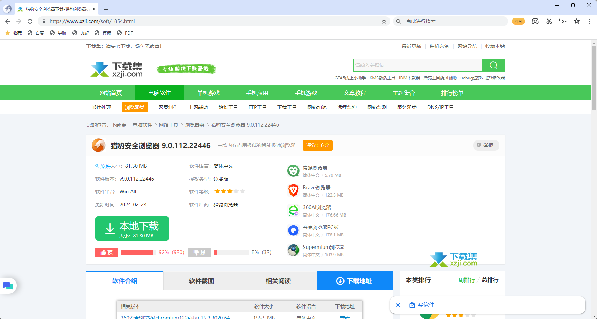
Task: Open the Brave浏览器 lion icon
Action: point(294,191)
